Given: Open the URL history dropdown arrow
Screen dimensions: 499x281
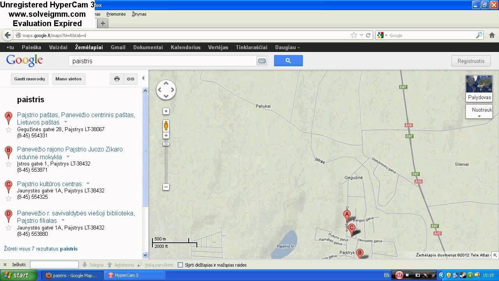Looking at the screenshot, I should click(362, 35).
